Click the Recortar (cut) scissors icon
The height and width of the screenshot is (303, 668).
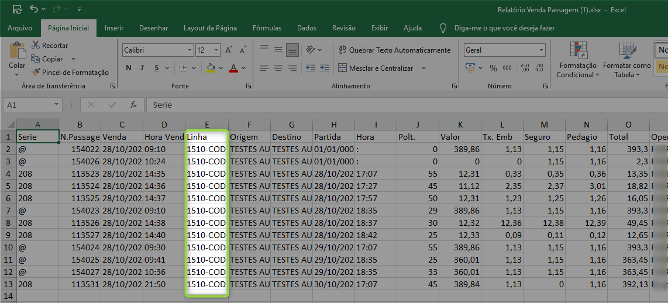36,45
